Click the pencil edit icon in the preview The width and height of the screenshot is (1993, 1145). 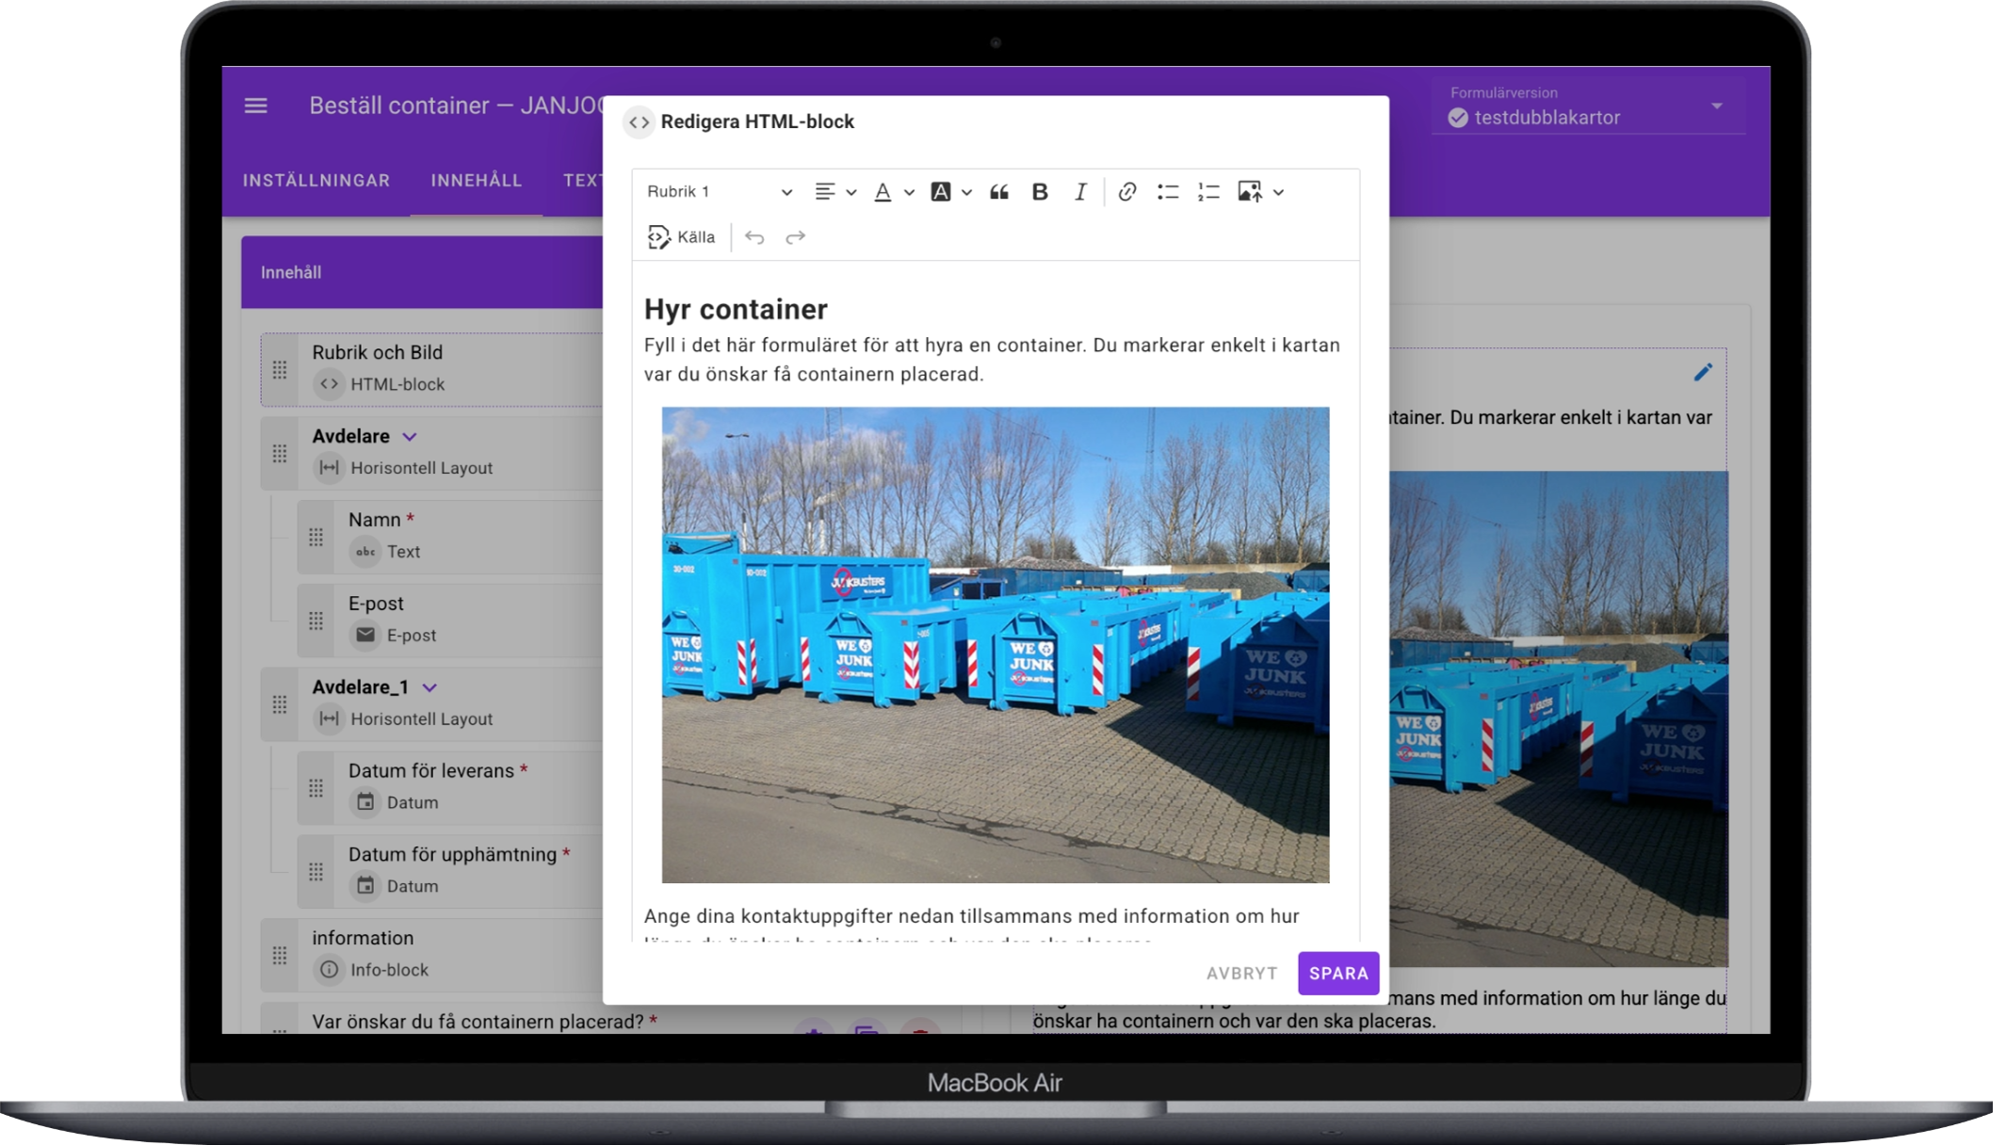tap(1703, 373)
